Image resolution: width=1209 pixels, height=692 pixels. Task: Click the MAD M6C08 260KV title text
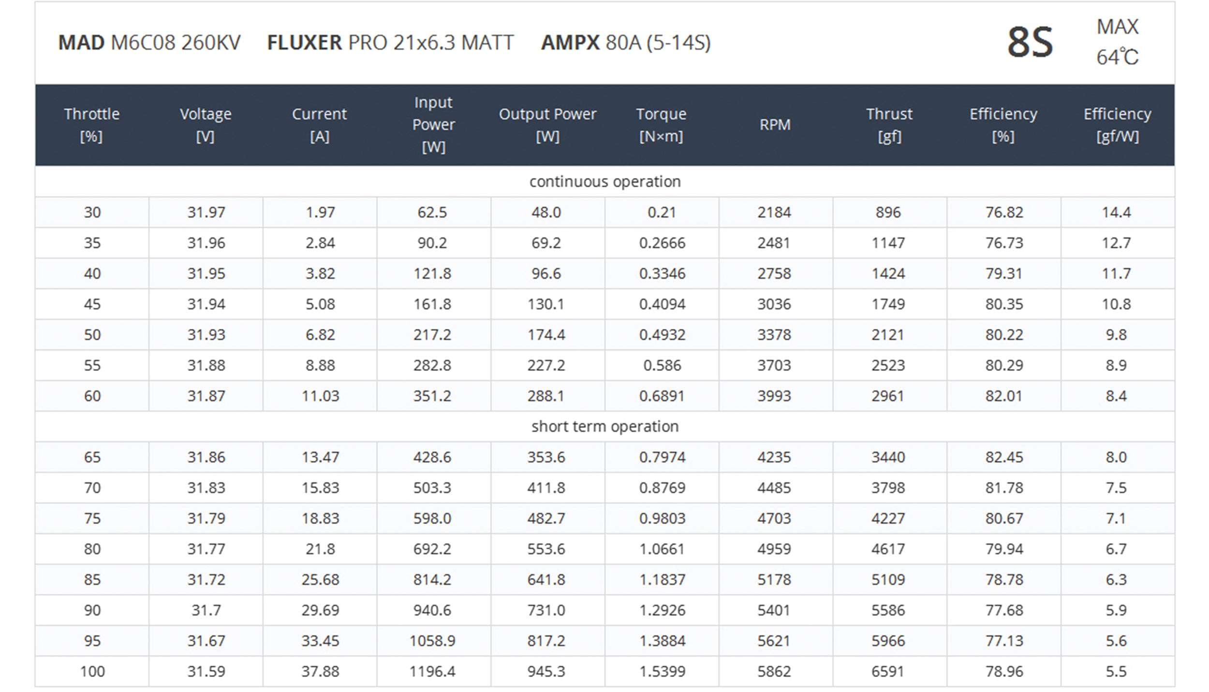pos(149,43)
